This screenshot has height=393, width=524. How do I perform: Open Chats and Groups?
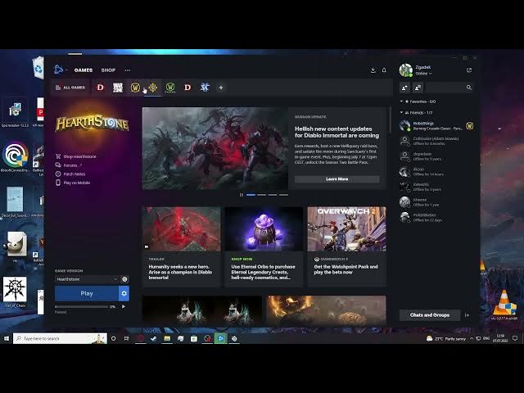point(429,315)
